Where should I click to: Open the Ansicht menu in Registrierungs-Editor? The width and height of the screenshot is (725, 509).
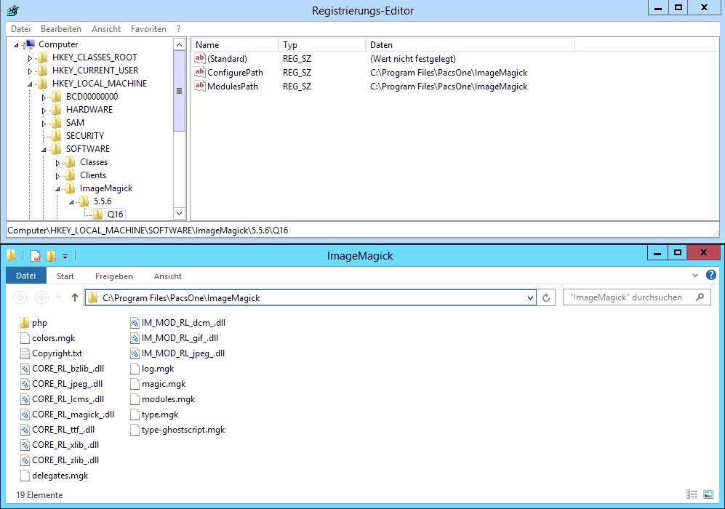(x=106, y=28)
